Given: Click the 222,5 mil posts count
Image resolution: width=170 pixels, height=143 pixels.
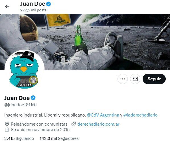Looking at the screenshot, I should click(33, 10).
